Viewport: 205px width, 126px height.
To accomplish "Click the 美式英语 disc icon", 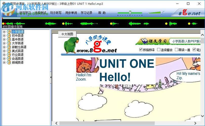I will pyautogui.click(x=9, y=51).
